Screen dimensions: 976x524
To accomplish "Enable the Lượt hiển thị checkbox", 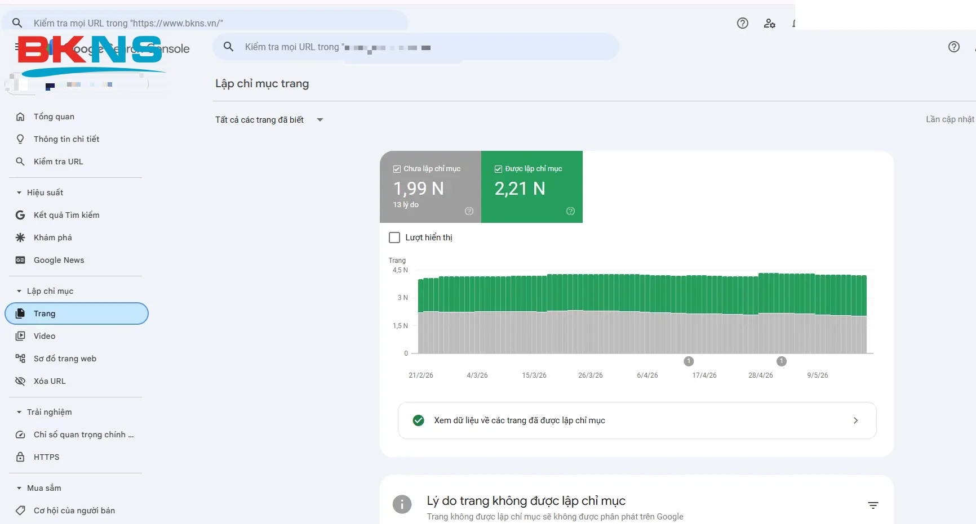I will point(394,238).
